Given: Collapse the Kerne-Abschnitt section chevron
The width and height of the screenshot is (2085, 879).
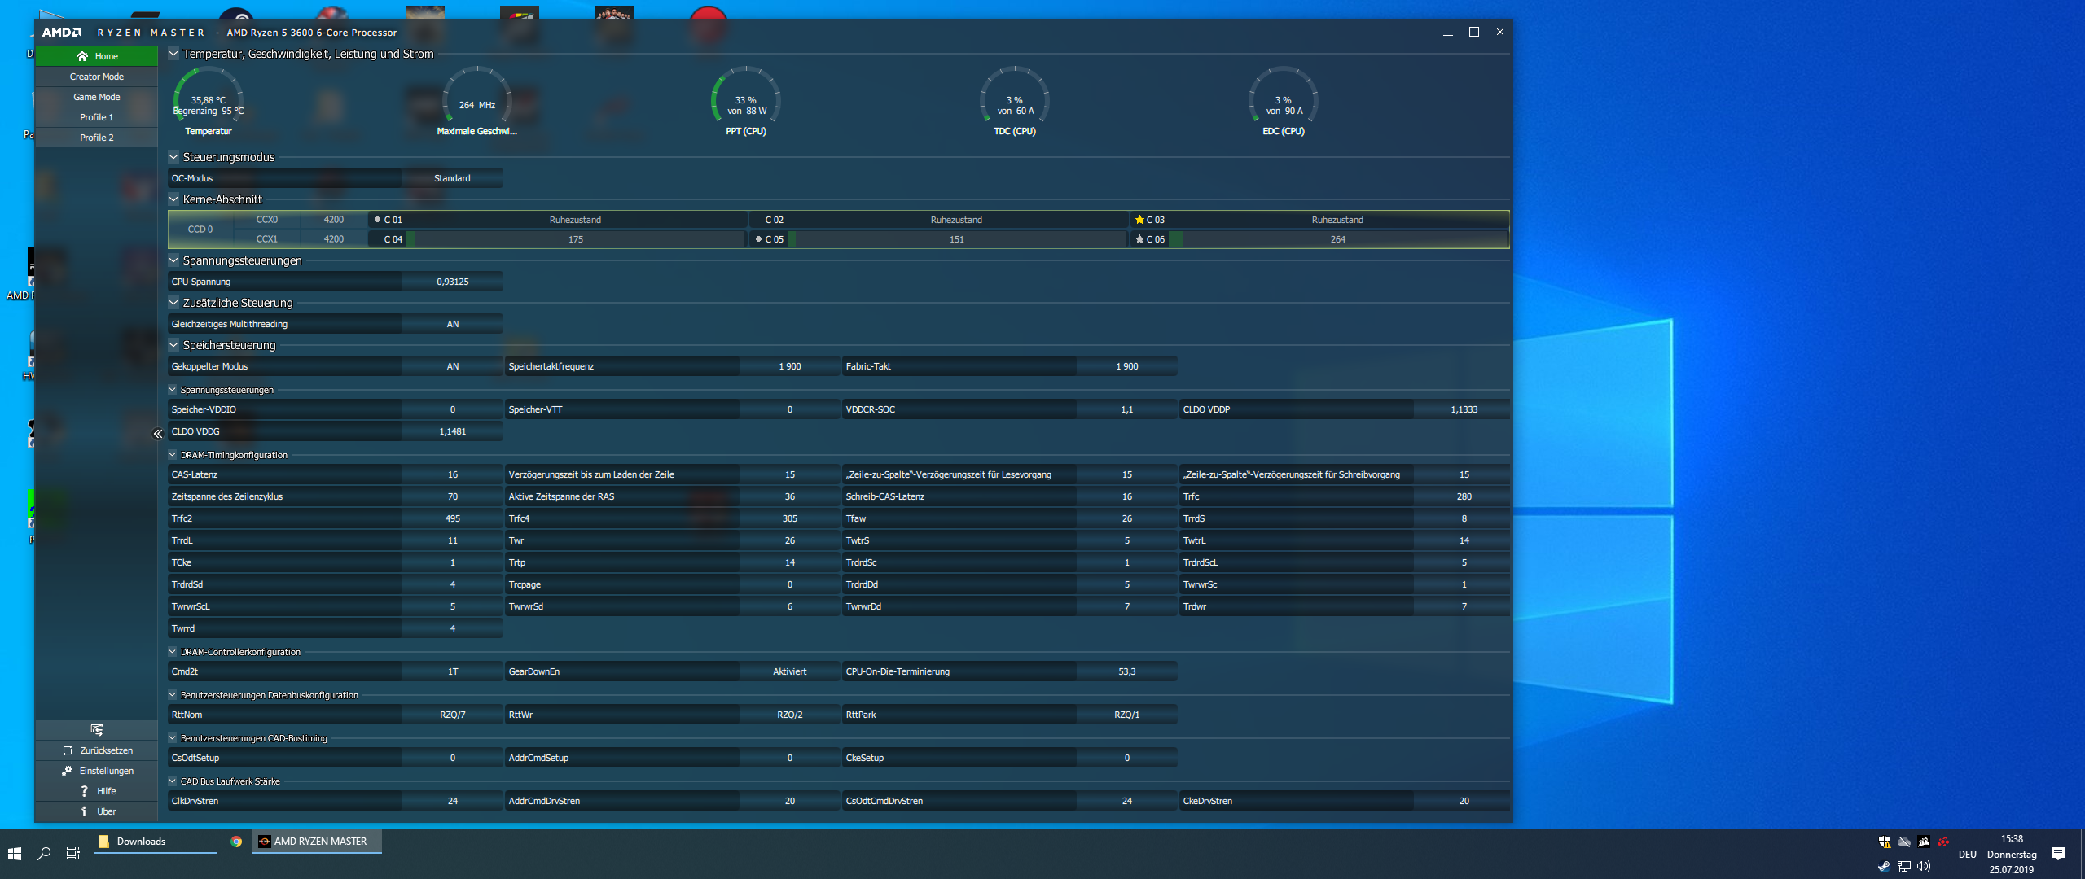Looking at the screenshot, I should coord(173,199).
